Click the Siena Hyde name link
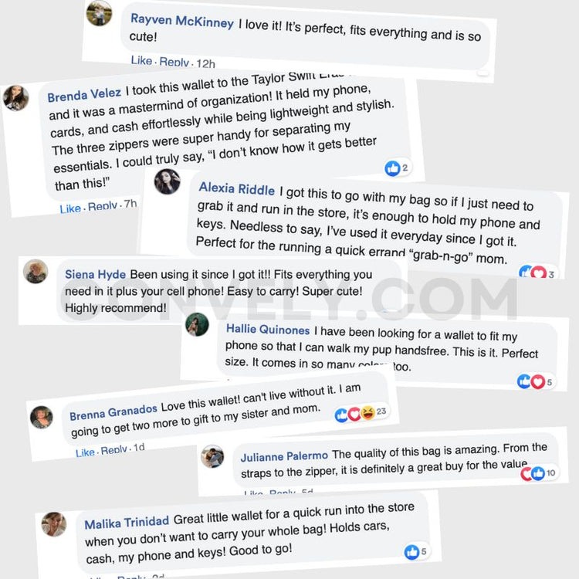The width and height of the screenshot is (579, 579). (x=95, y=274)
